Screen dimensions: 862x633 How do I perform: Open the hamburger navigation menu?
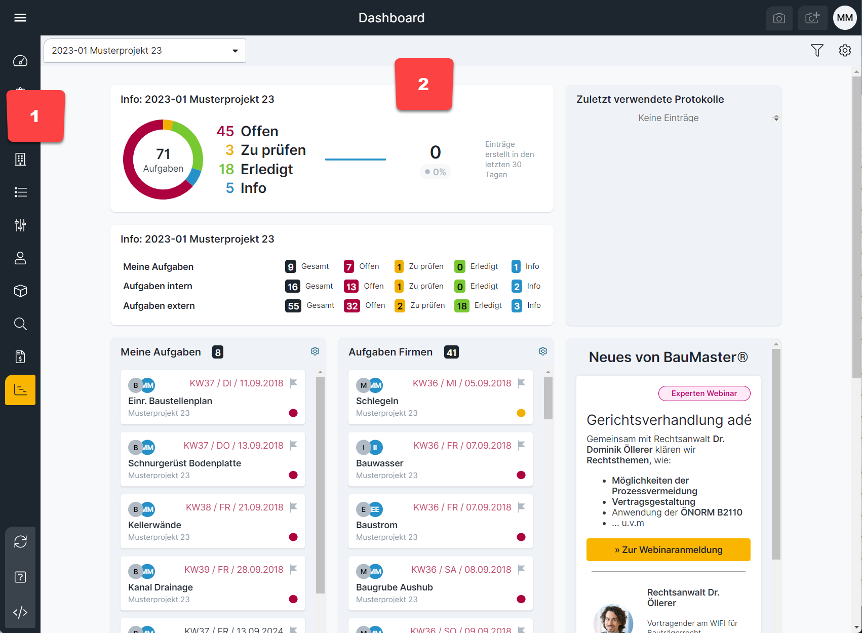(x=20, y=18)
